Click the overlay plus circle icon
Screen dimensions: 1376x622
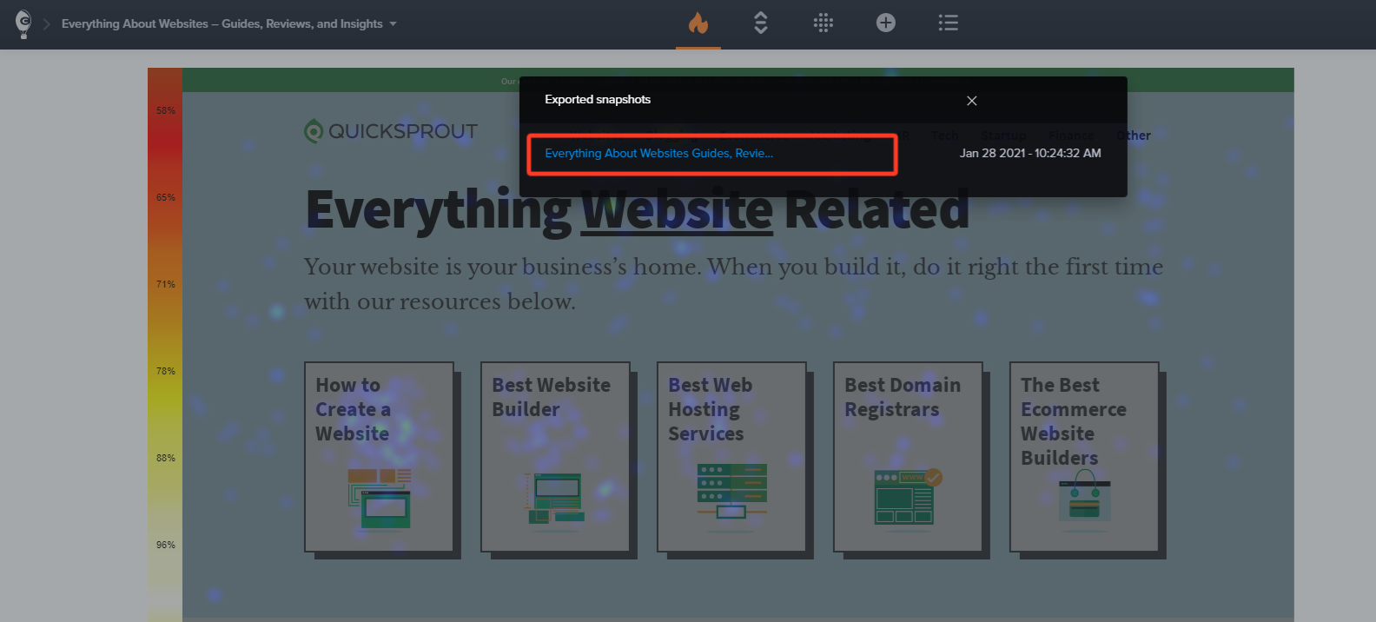[x=886, y=23]
